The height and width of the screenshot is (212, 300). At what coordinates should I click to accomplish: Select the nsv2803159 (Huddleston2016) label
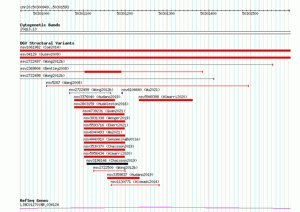pos(101,104)
